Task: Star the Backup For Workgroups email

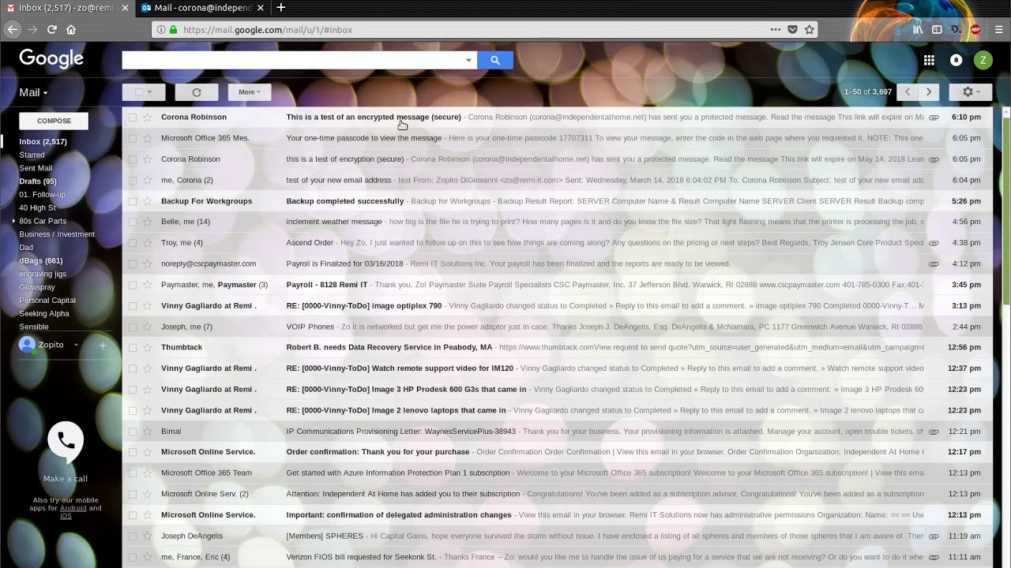Action: coord(147,201)
